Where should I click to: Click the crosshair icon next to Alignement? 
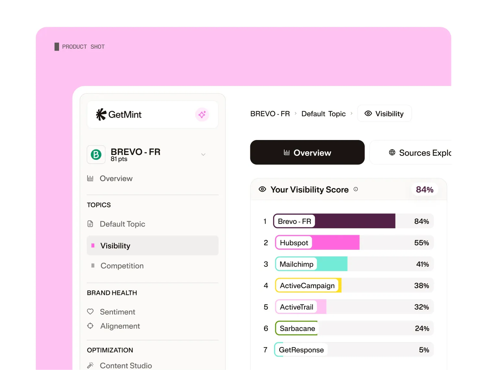(x=90, y=326)
